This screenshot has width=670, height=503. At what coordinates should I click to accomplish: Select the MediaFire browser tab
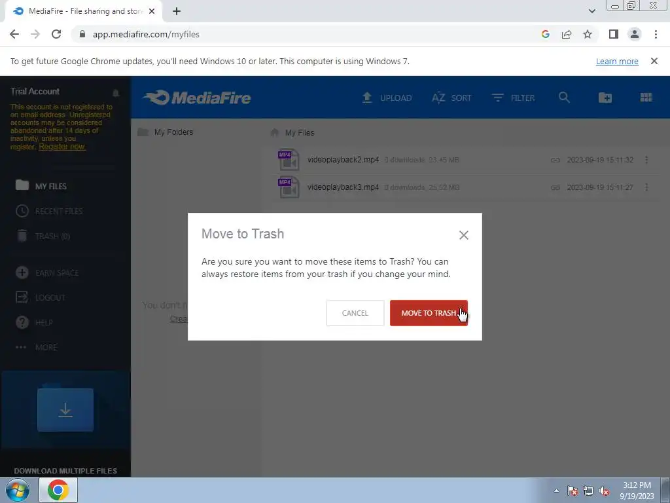(84, 11)
